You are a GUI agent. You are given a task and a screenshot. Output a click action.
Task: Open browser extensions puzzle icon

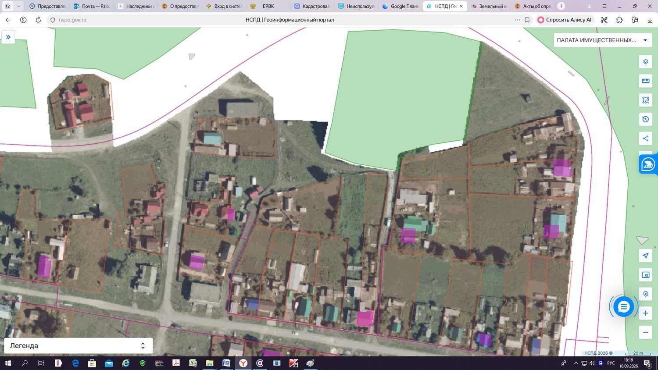pos(619,20)
